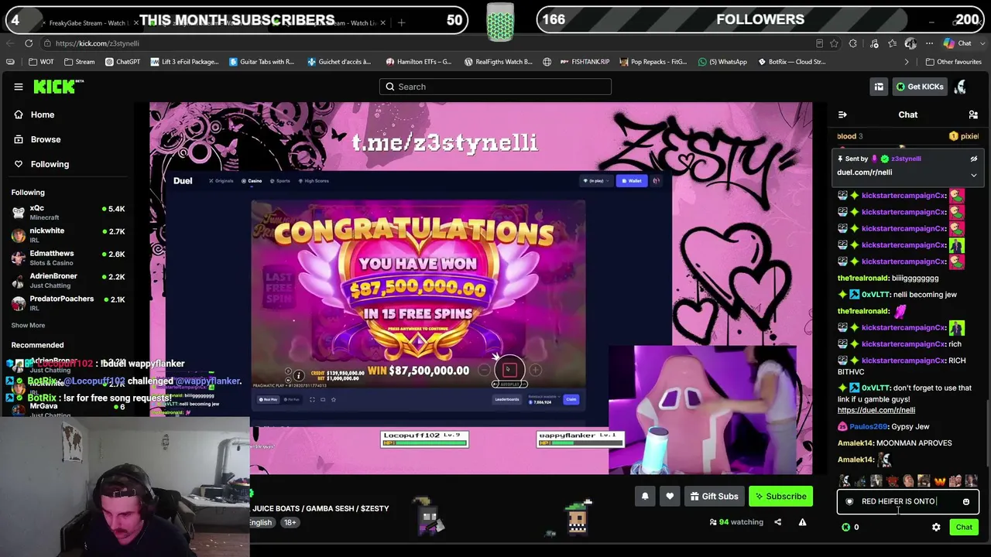Open Following in sidebar
The width and height of the screenshot is (991, 557).
coord(49,164)
